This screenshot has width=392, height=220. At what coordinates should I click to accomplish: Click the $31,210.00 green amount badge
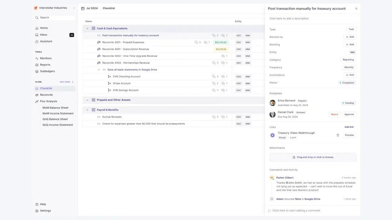221,42
